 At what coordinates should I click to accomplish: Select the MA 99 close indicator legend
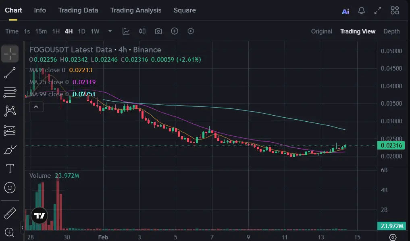coord(62,94)
